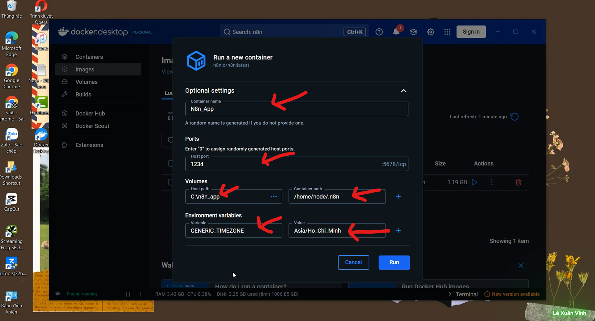Click the Docker whale status icon
This screenshot has width=595, height=321.
(x=58, y=294)
